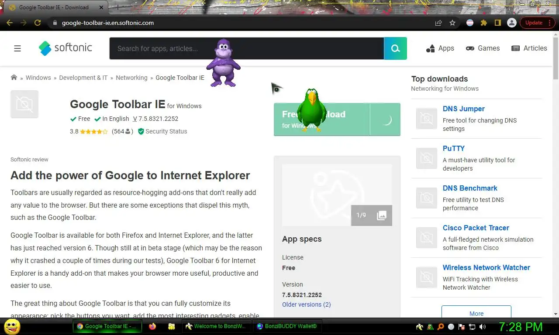Click the home breadcrumb icon
559x335 pixels.
14,77
